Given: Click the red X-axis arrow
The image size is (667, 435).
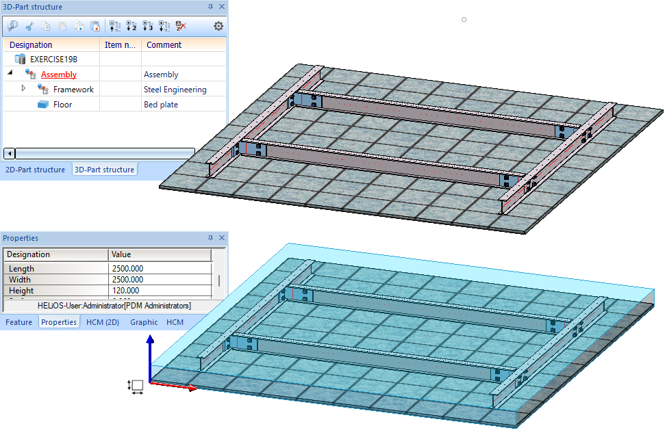Looking at the screenshot, I should [x=173, y=386].
